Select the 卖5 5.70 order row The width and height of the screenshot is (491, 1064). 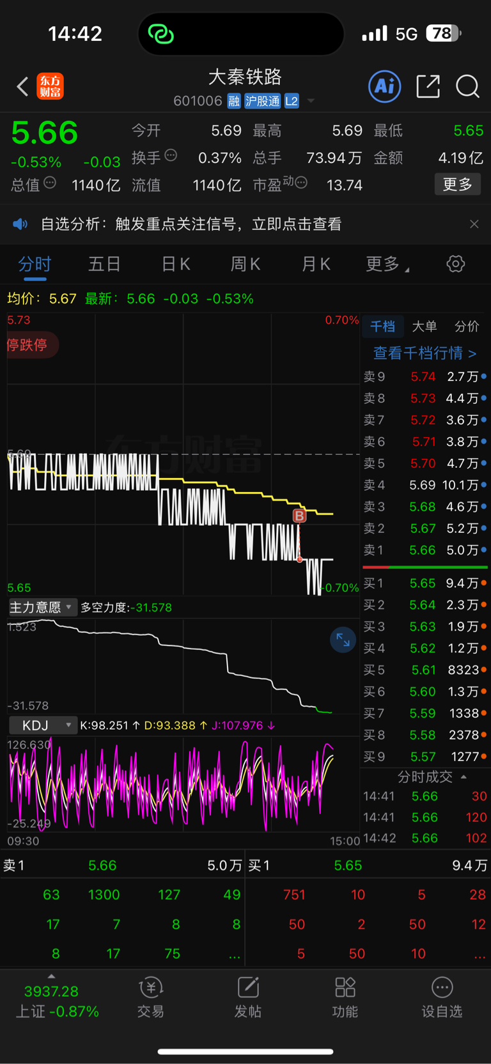(425, 463)
